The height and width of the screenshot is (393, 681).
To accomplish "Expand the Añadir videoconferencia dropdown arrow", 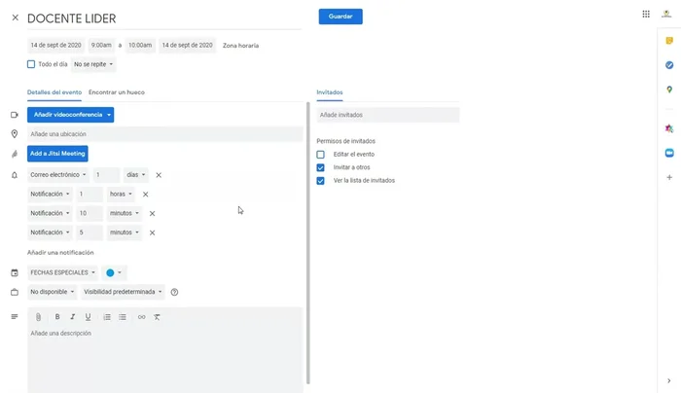I will click(109, 115).
